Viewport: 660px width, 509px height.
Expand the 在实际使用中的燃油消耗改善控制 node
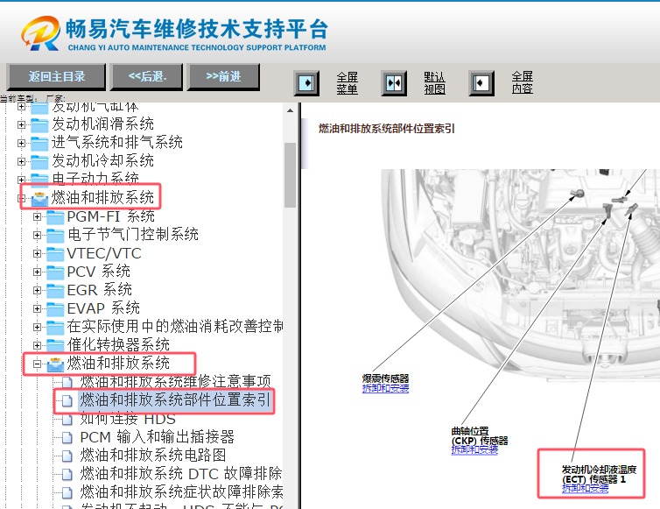pos(37,327)
